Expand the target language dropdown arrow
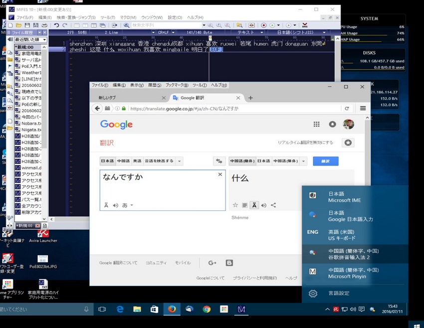The height and width of the screenshot is (328, 424). (303, 161)
